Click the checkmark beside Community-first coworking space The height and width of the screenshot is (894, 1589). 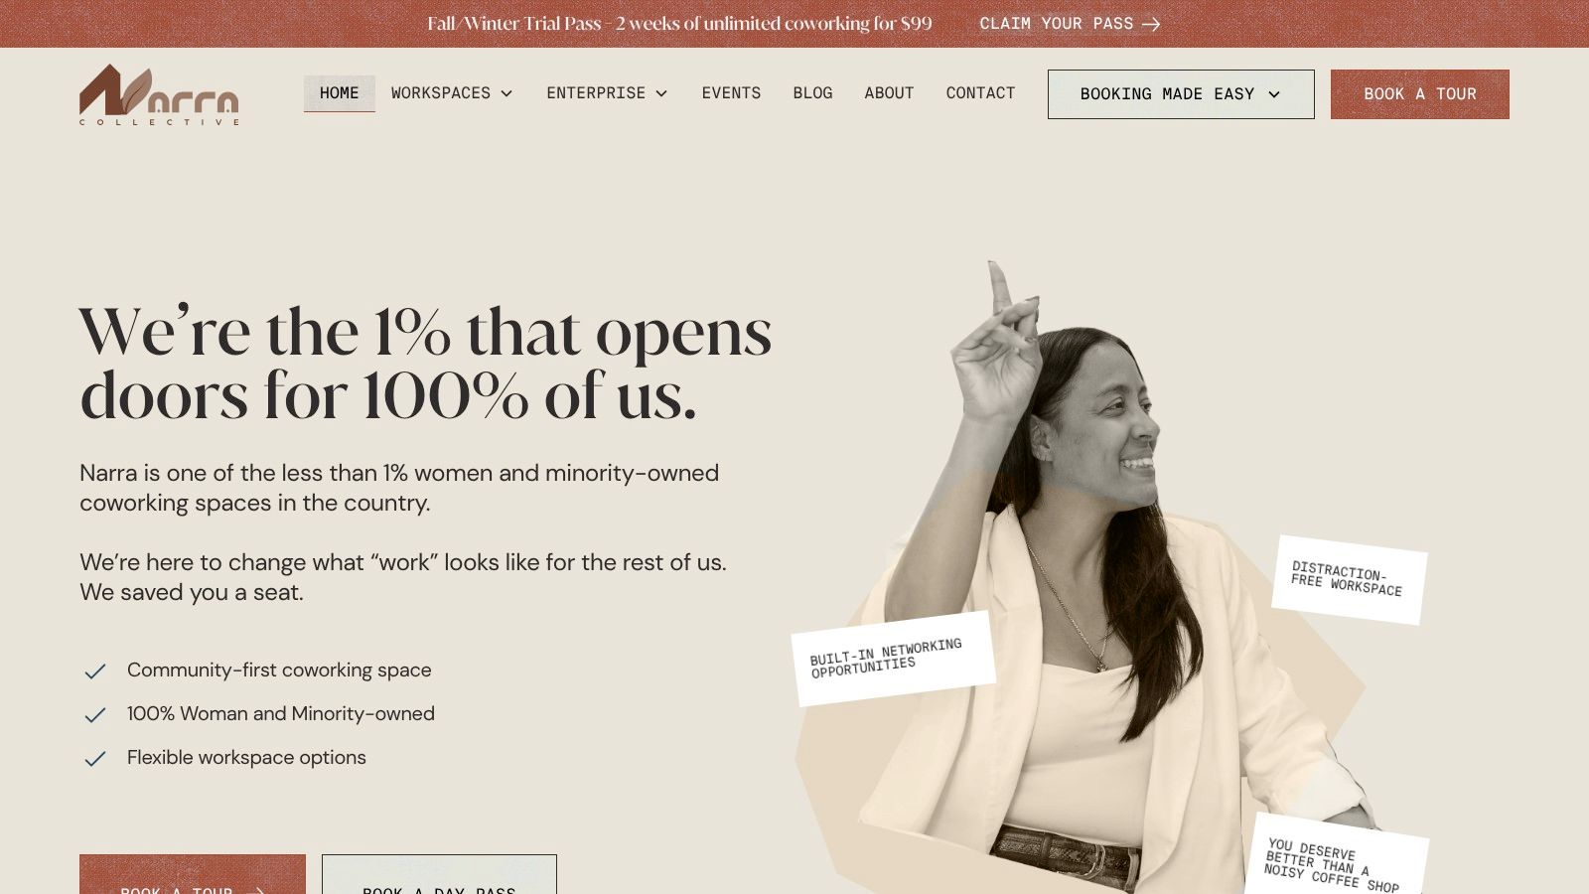point(95,671)
